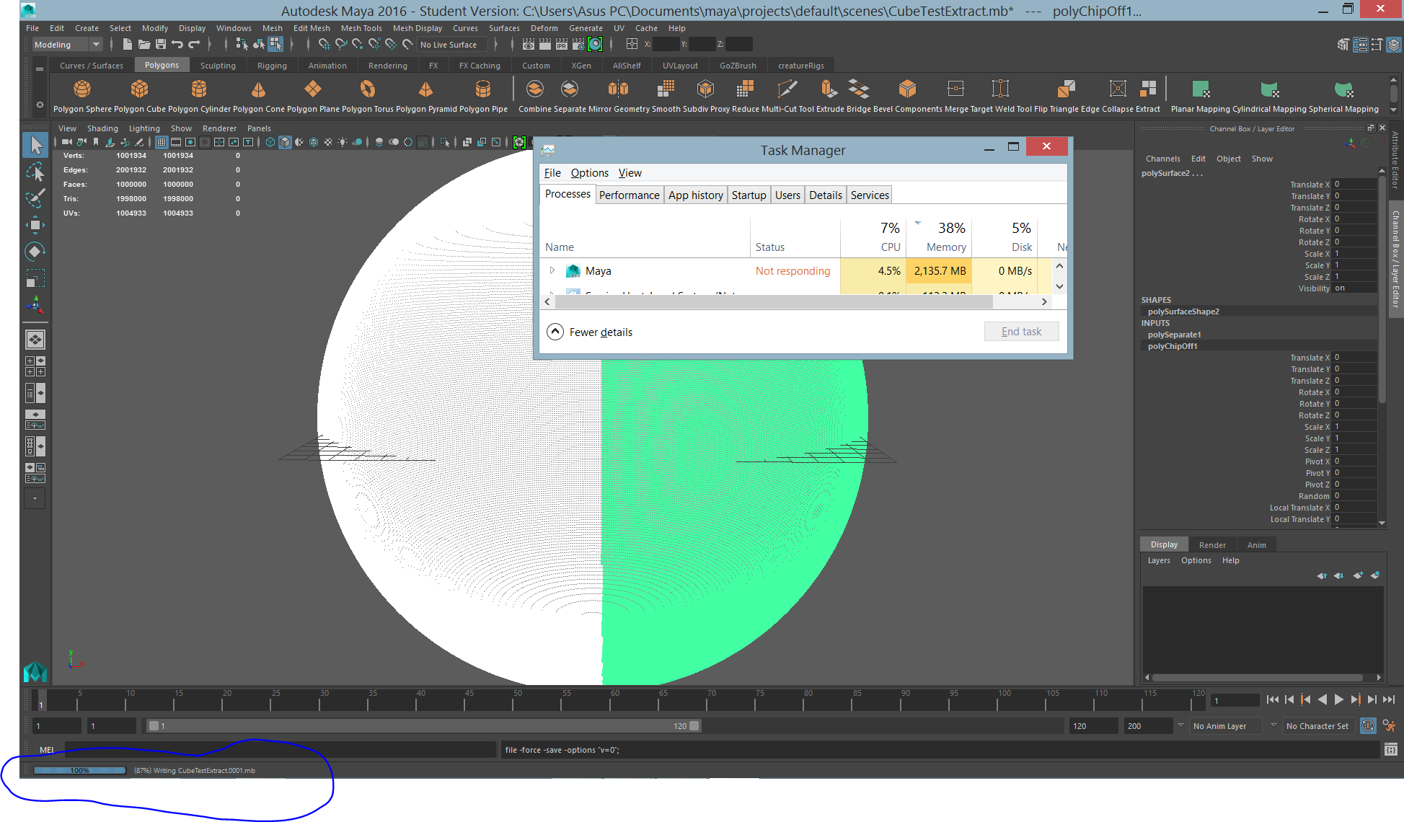The width and height of the screenshot is (1404, 822).
Task: Open the Channels menu in Channel Box
Action: pos(1162,159)
